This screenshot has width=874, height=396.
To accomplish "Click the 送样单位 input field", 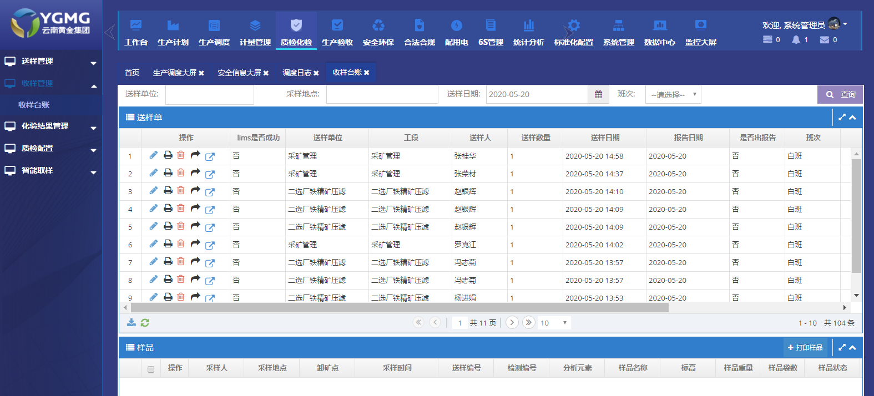I will coord(209,95).
